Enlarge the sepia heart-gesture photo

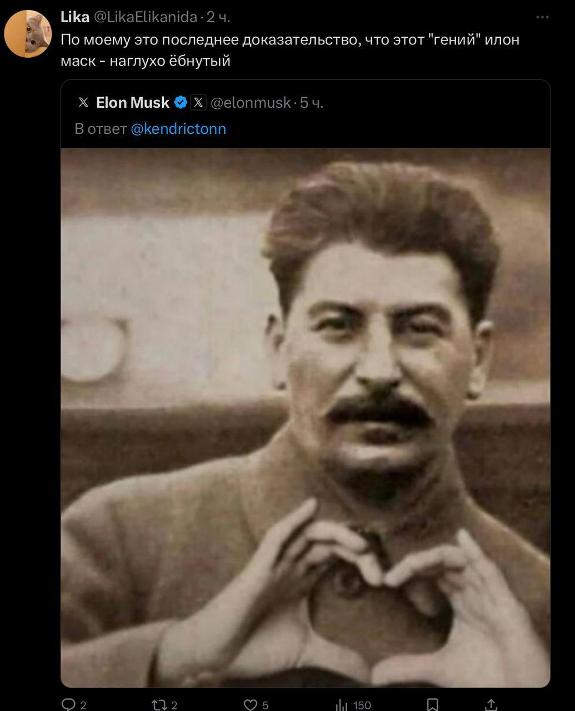(306, 418)
